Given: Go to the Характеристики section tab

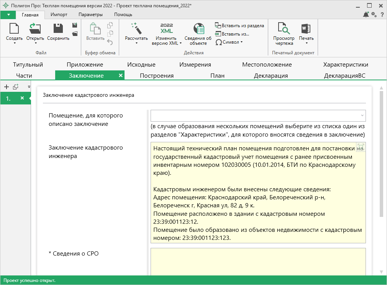Looking at the screenshot, I should (x=345, y=64).
